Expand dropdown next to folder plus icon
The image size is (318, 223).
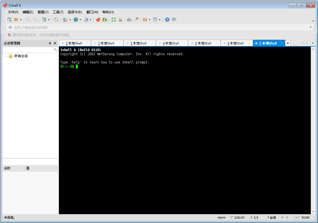(150, 20)
